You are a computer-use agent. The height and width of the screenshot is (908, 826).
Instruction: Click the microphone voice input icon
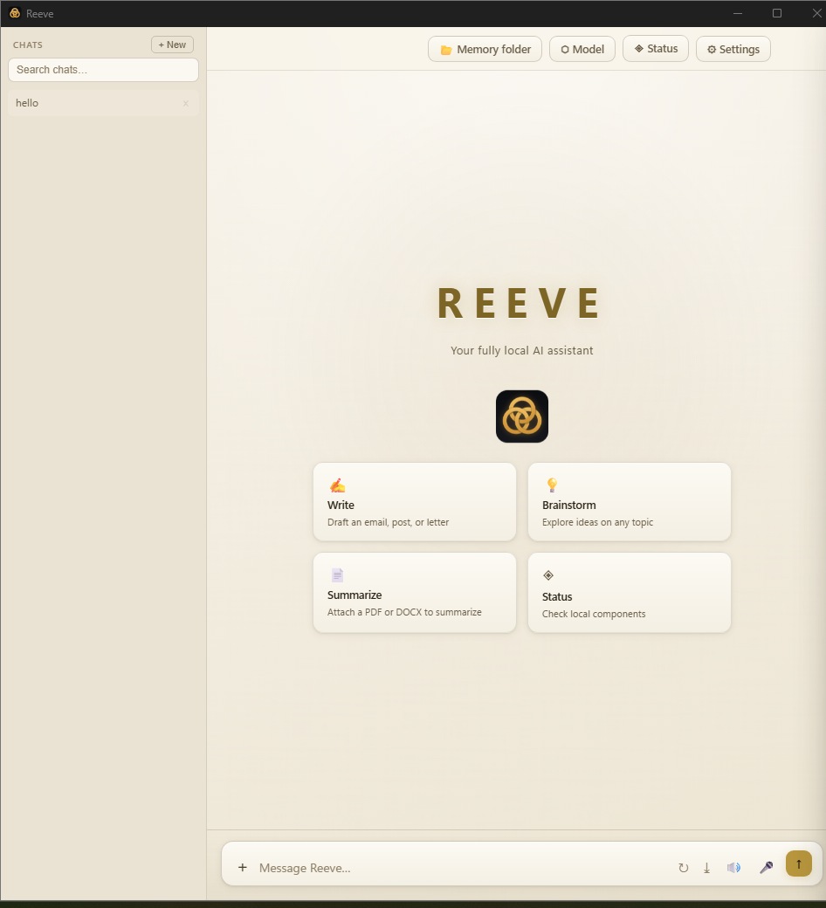pos(766,867)
